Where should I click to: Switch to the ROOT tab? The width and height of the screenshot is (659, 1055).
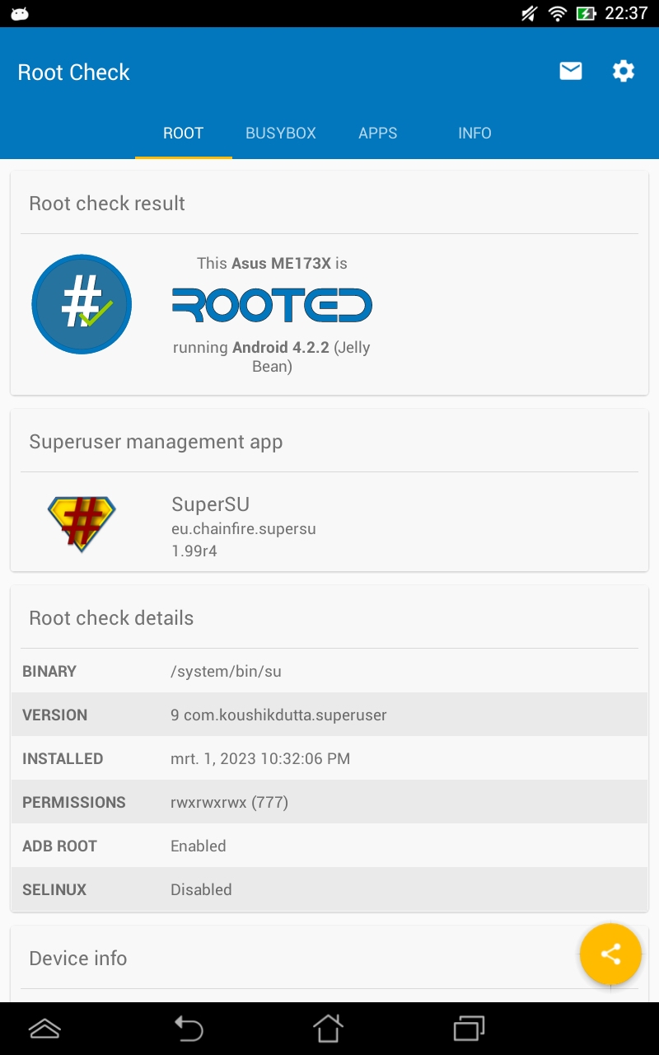tap(183, 134)
